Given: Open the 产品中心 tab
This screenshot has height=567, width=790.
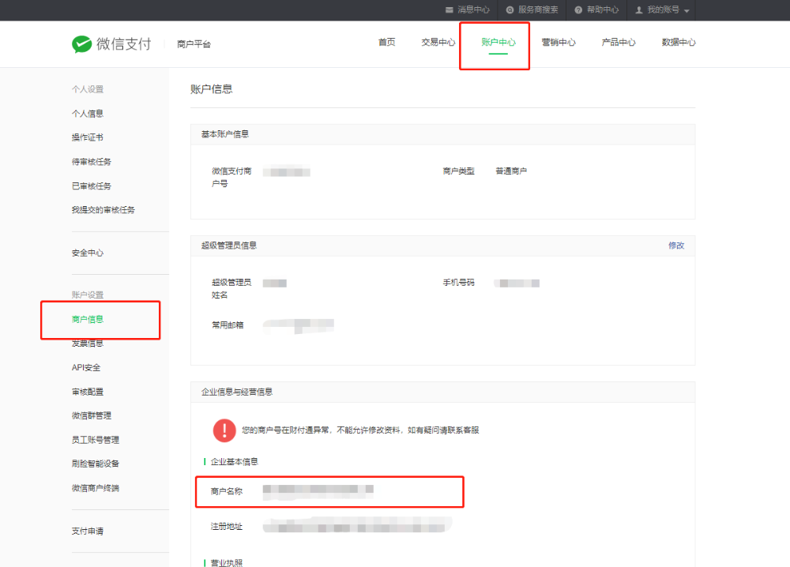Looking at the screenshot, I should [x=619, y=43].
